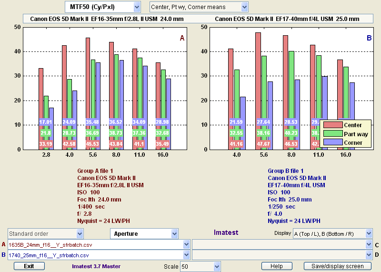Click chart B title EF17-40mm f/4L USM 25.0 mm
This screenshot has width=381, height=272.
pyautogui.click(x=318, y=19)
